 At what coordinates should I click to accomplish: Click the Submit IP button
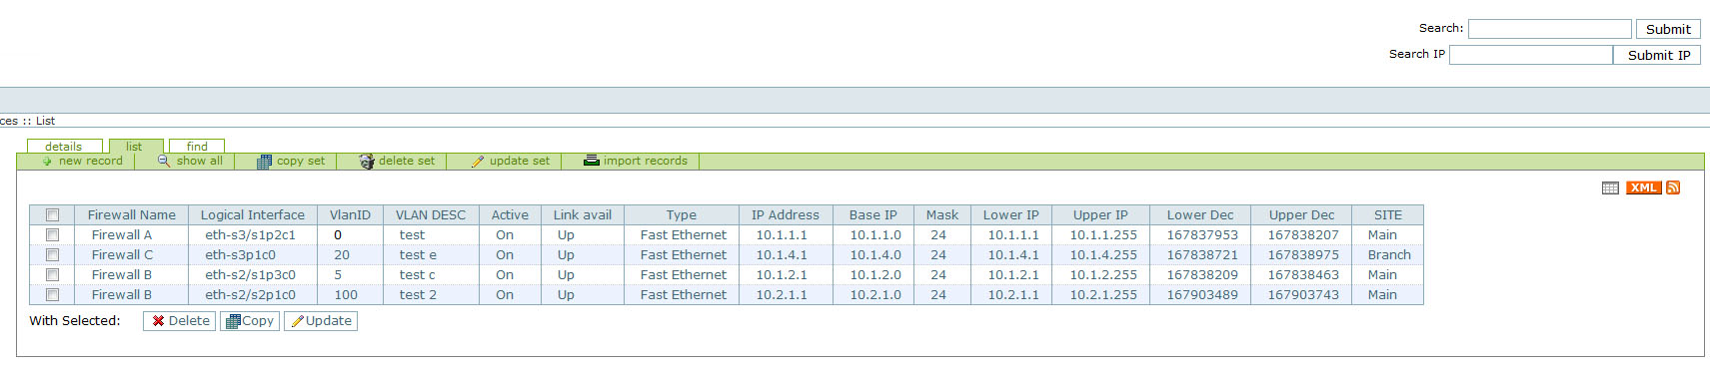pyautogui.click(x=1658, y=55)
